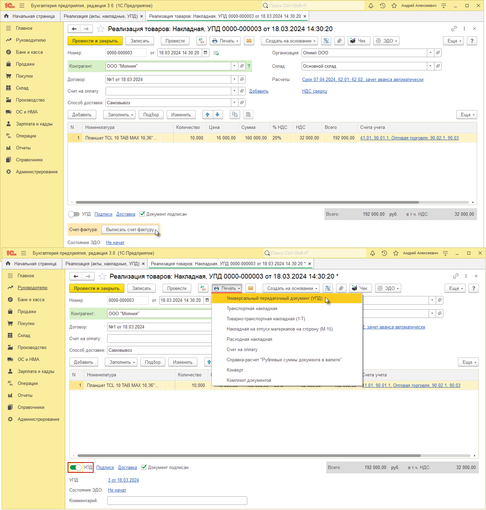
Task: Open Заполнить dropdown in top window
Action: 119,115
